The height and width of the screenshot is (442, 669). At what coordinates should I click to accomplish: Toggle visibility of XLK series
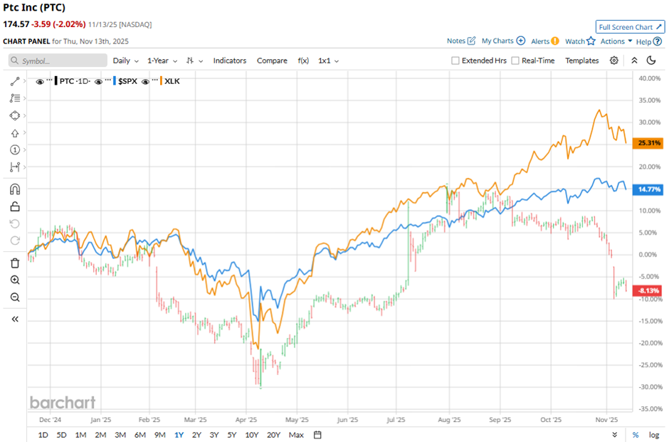point(145,81)
